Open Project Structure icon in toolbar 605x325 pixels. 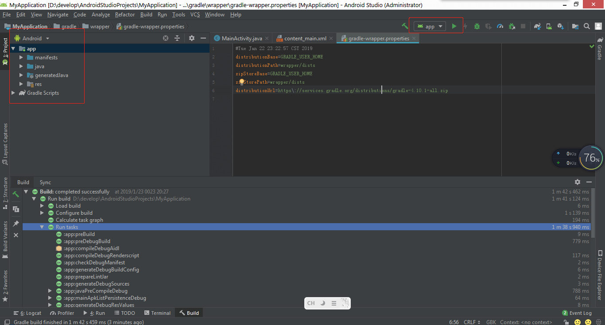(x=575, y=27)
